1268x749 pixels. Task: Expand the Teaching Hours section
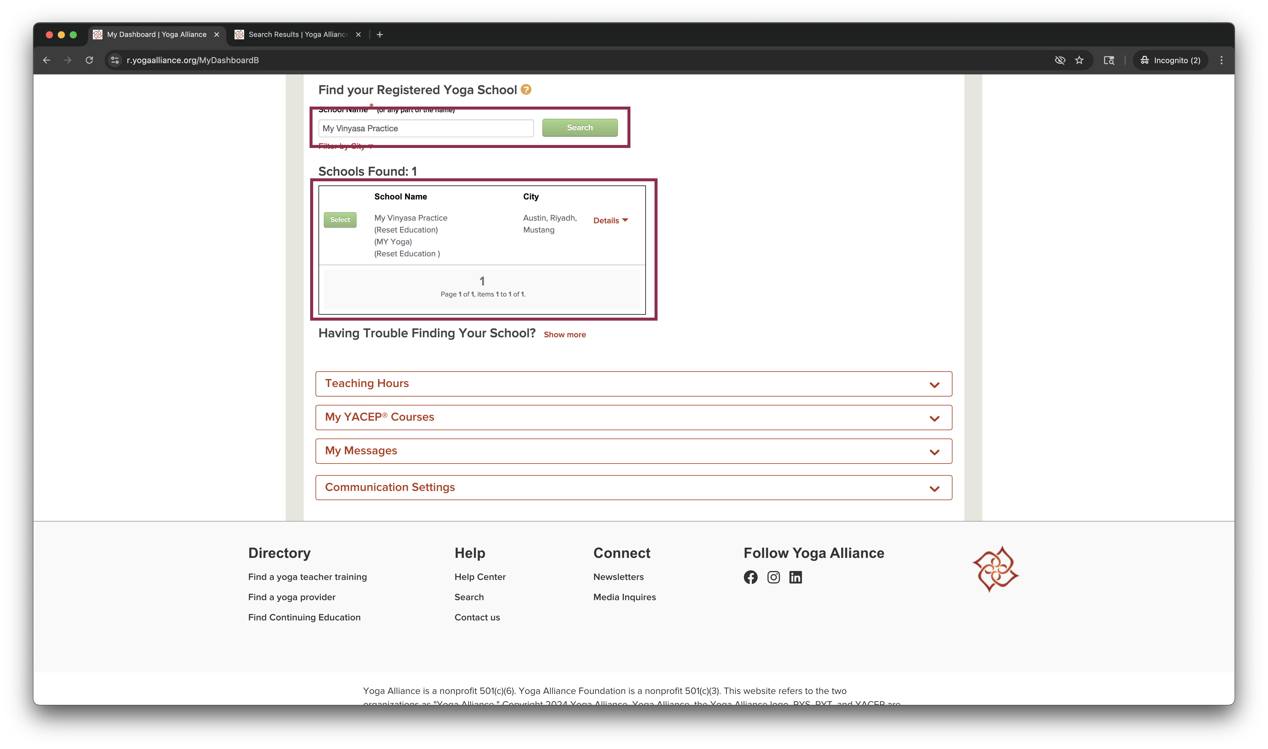click(x=634, y=384)
